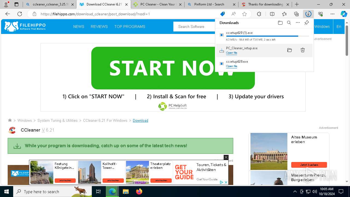Click Download breadcrumb link
Screen dimensions: 350x197
click(x=141, y=120)
